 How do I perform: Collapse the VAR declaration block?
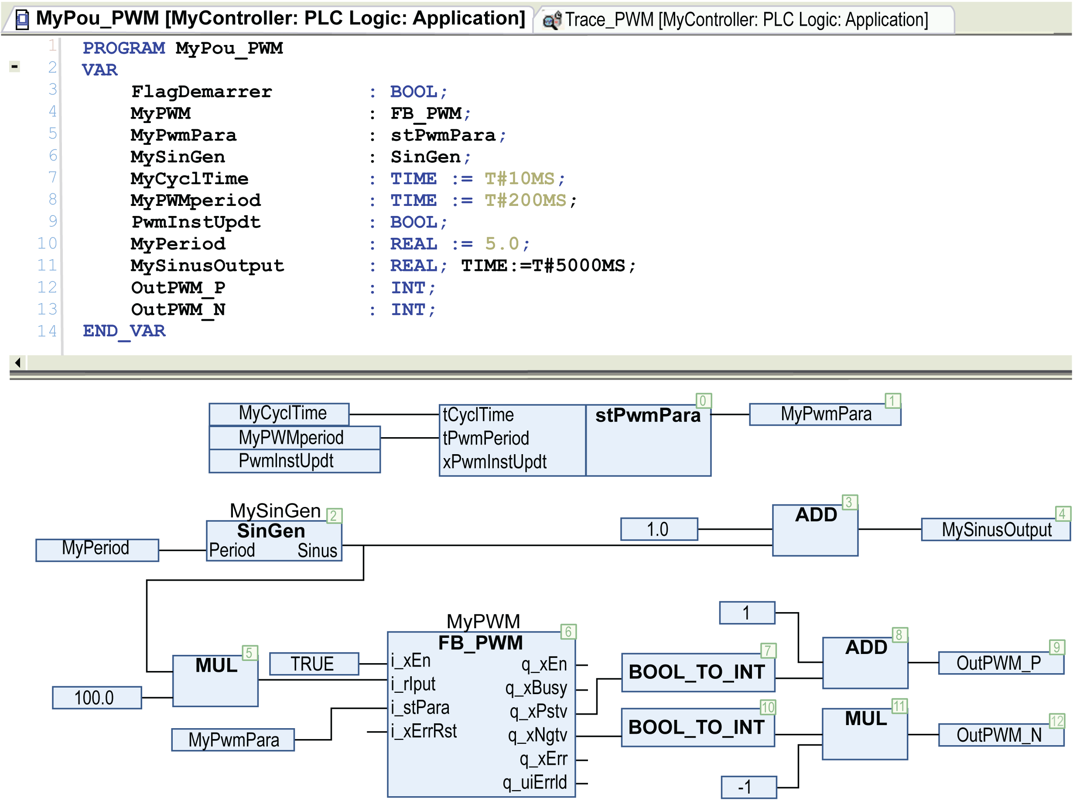coord(14,66)
